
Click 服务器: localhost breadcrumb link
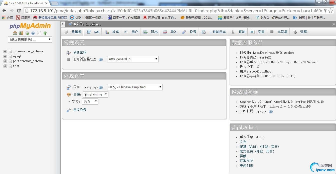(87, 24)
